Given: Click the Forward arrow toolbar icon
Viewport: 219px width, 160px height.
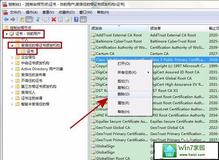Looking at the screenshot, I should pos(13,19).
